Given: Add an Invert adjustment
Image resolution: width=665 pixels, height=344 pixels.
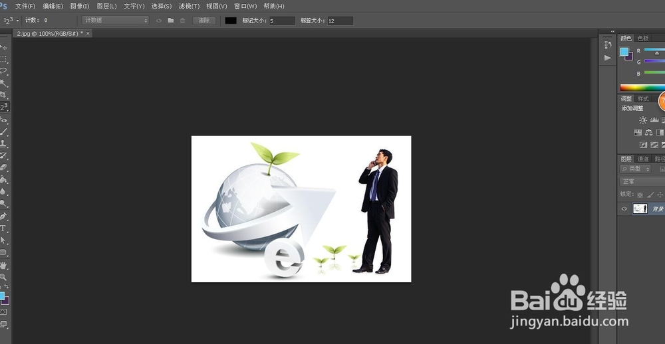Looking at the screenshot, I should 643,145.
